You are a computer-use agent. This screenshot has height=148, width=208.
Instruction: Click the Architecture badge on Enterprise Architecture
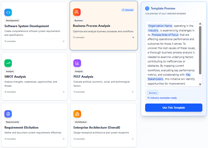(80, 122)
